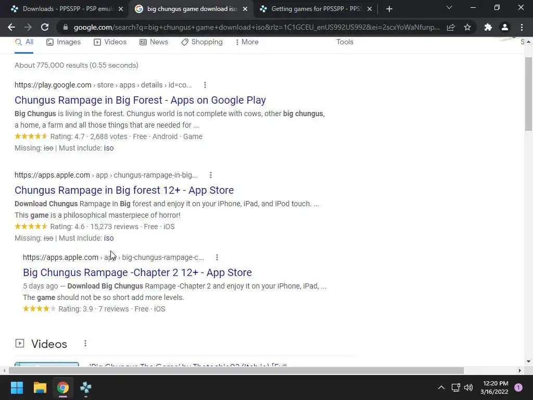Viewport: 533px width, 400px height.
Task: Open options for the play.google.com result
Action: click(x=205, y=85)
